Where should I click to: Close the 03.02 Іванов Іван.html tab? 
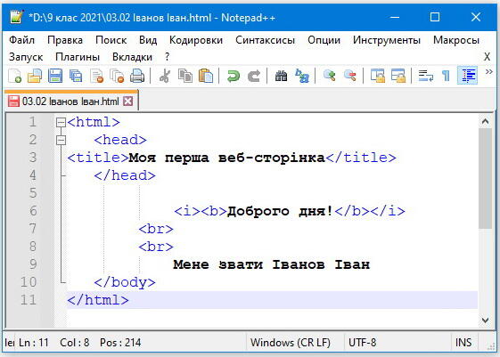click(128, 101)
